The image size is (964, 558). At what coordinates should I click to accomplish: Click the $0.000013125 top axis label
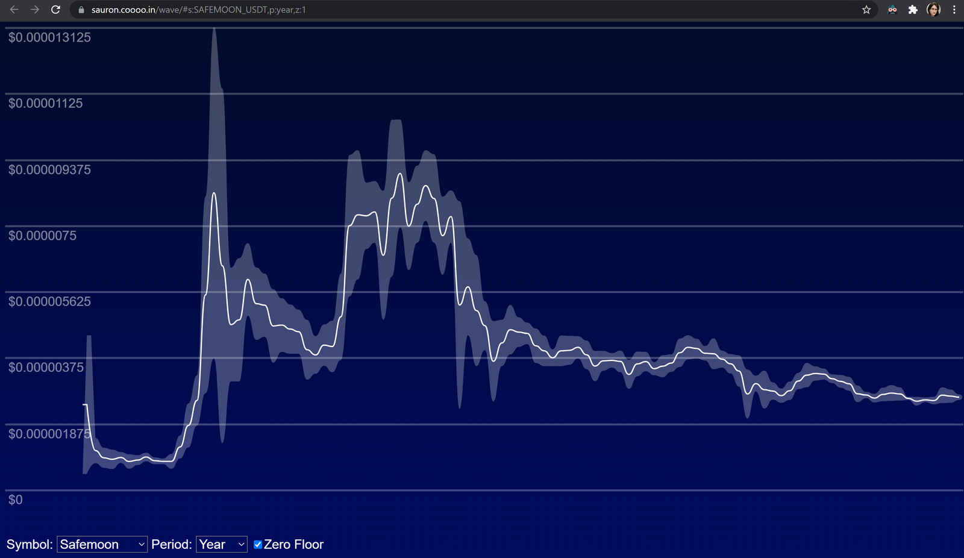(49, 37)
